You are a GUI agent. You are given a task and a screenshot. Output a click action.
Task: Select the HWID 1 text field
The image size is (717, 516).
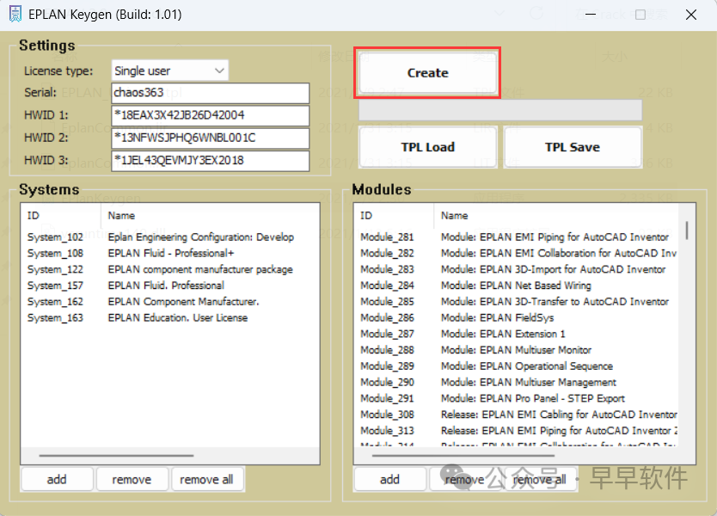coord(210,115)
